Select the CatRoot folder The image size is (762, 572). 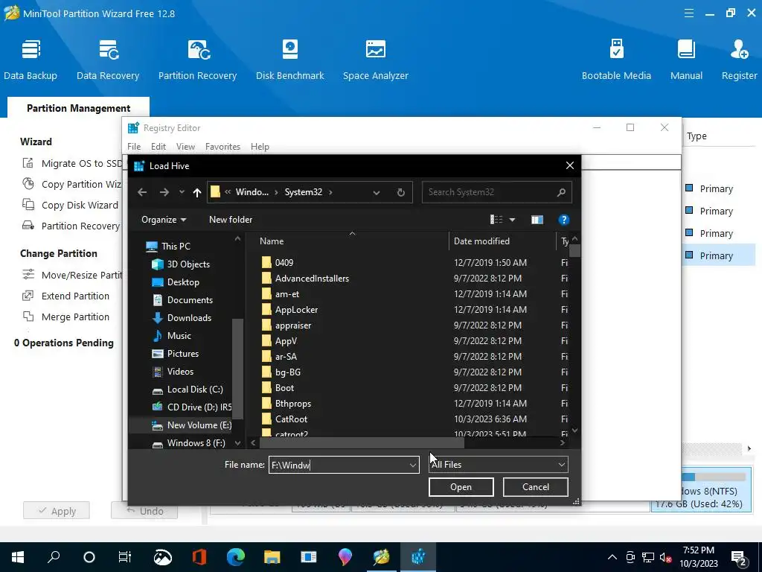[285, 419]
